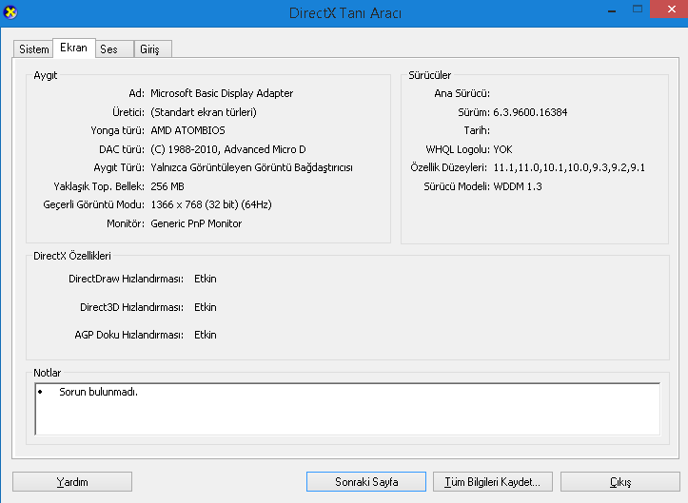688x503 pixels.
Task: Click the '256 MB' memory value
Action: click(167, 186)
